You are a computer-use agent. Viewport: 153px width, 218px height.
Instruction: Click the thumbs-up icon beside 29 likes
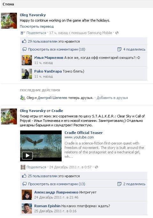(24, 41)
